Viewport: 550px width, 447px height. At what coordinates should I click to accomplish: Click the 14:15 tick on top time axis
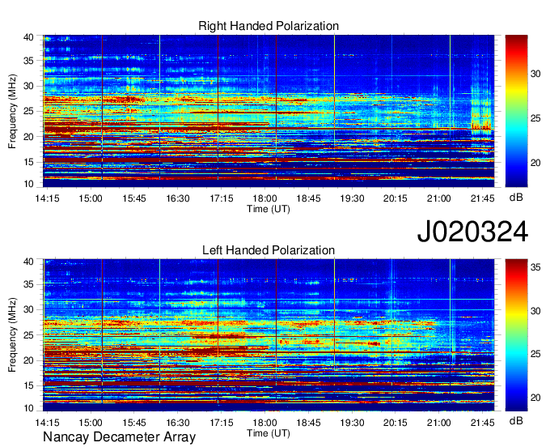click(47, 198)
